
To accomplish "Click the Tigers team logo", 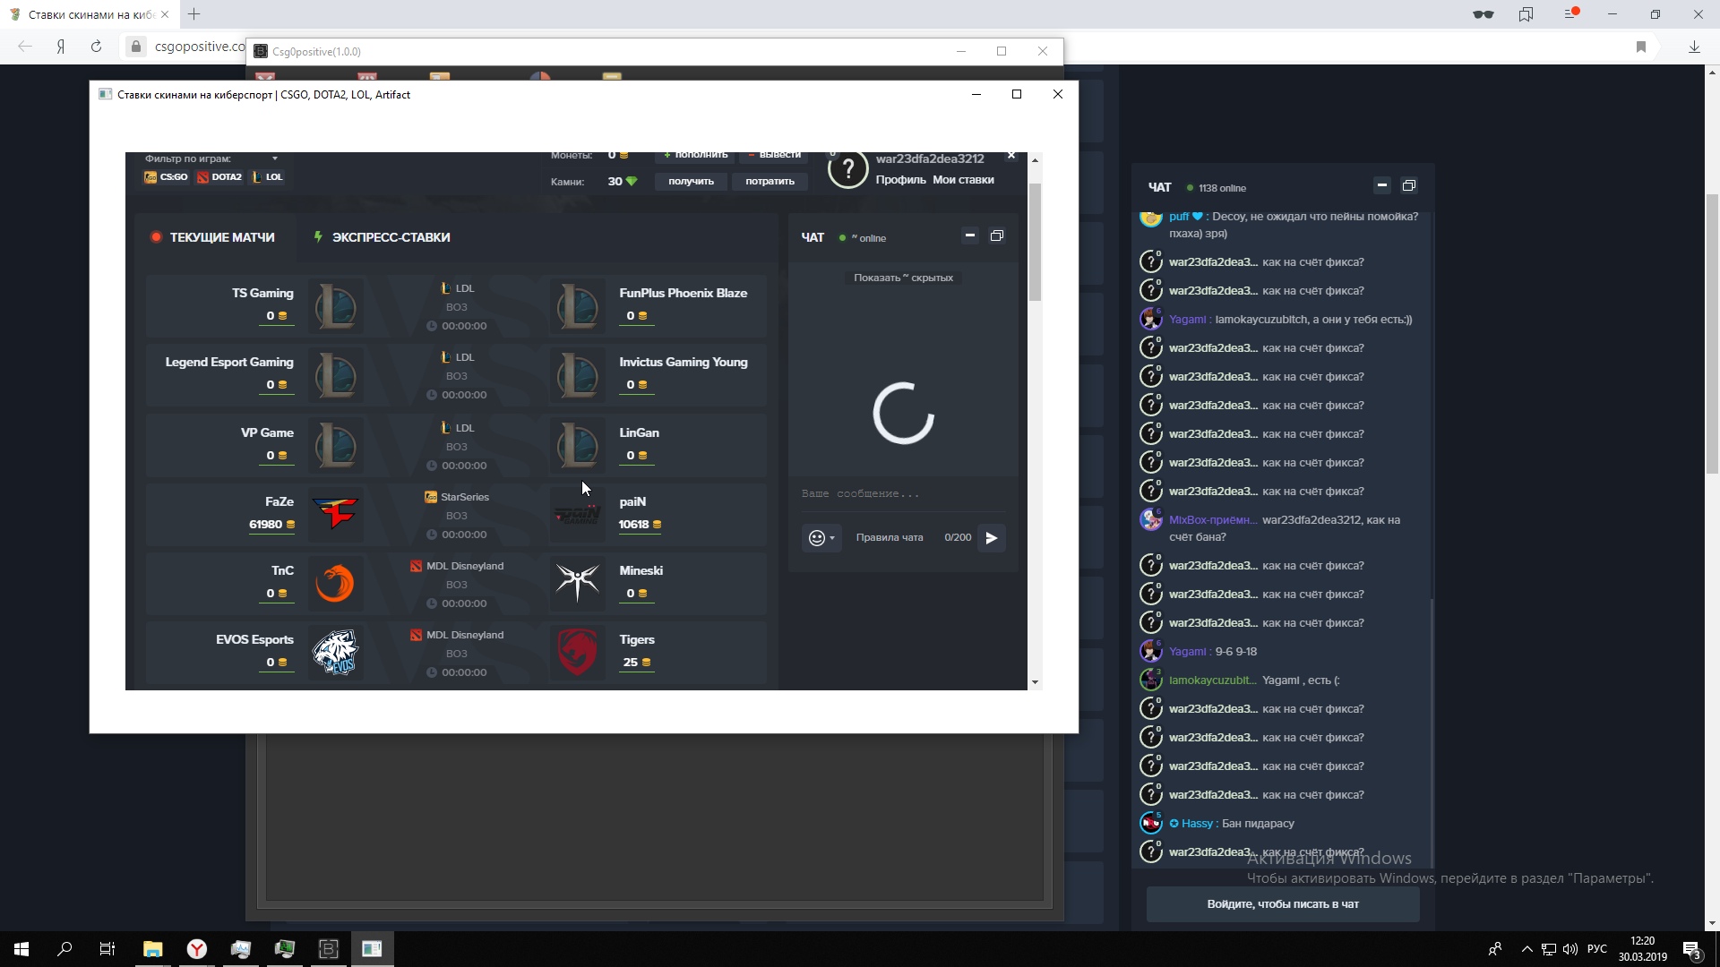I will pos(577,652).
